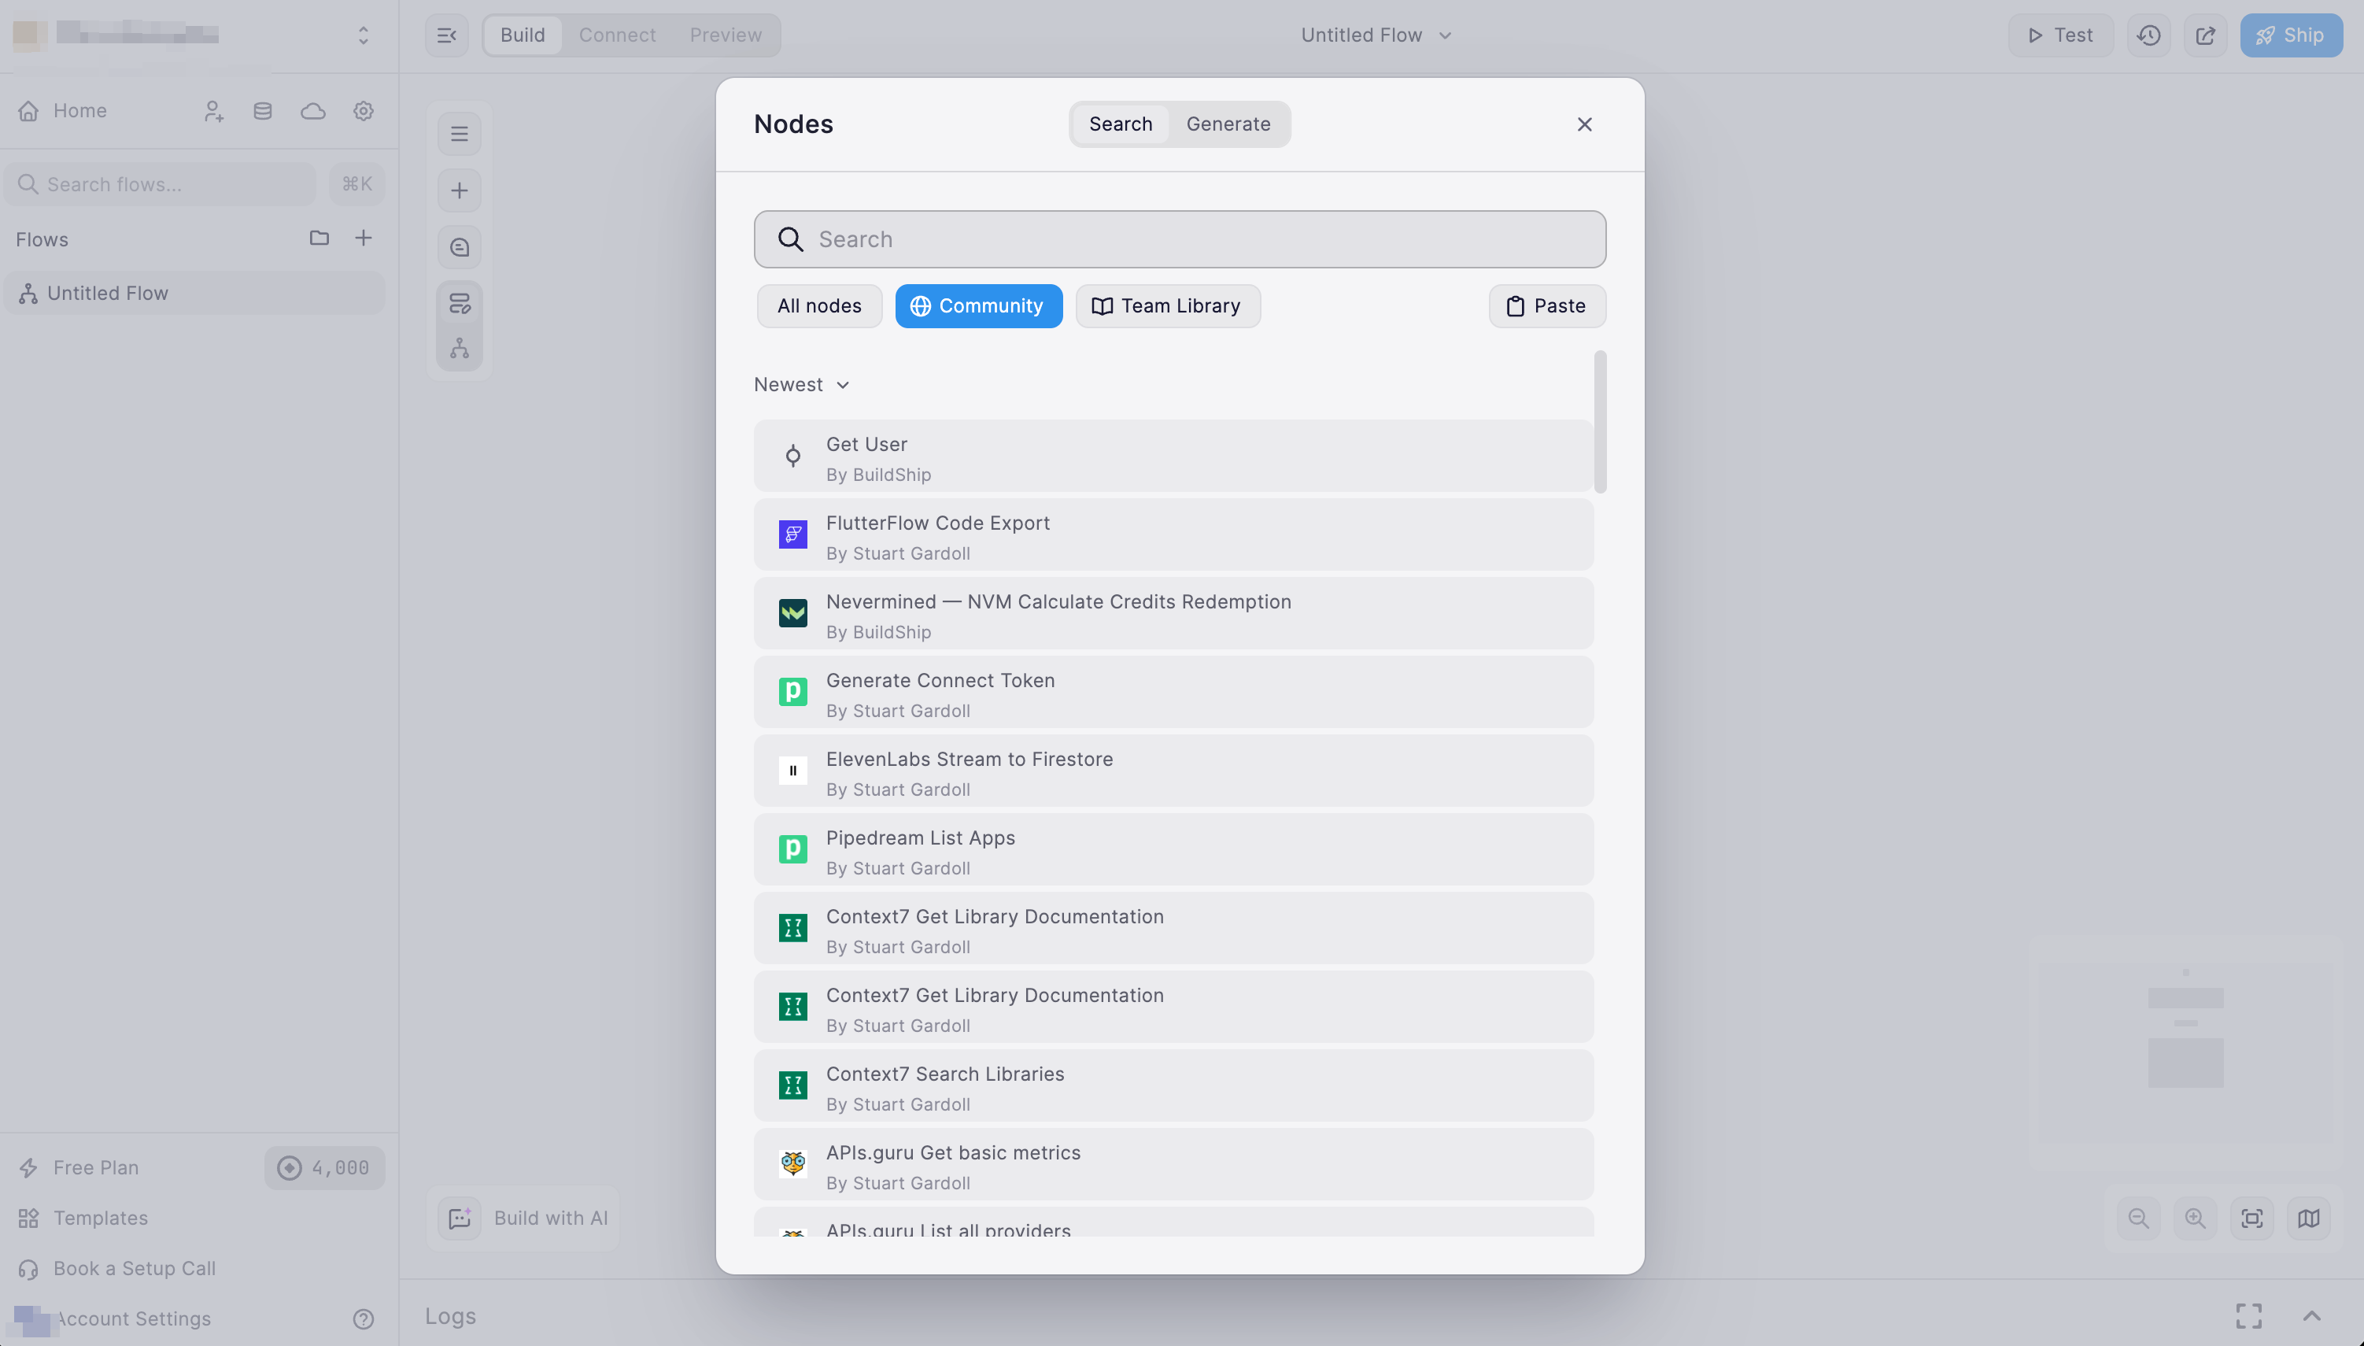Open workspace settings gear icon

point(364,111)
